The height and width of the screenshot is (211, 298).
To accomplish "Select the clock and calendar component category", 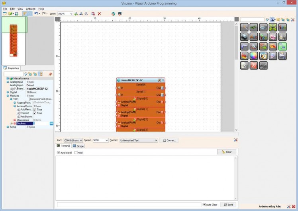I will coord(263,56).
